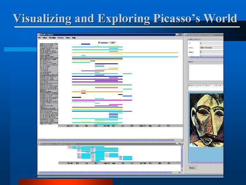Screen dimensions: 246x185
Task: Open the File menu in Timeline Viewer
Action: 40,38
